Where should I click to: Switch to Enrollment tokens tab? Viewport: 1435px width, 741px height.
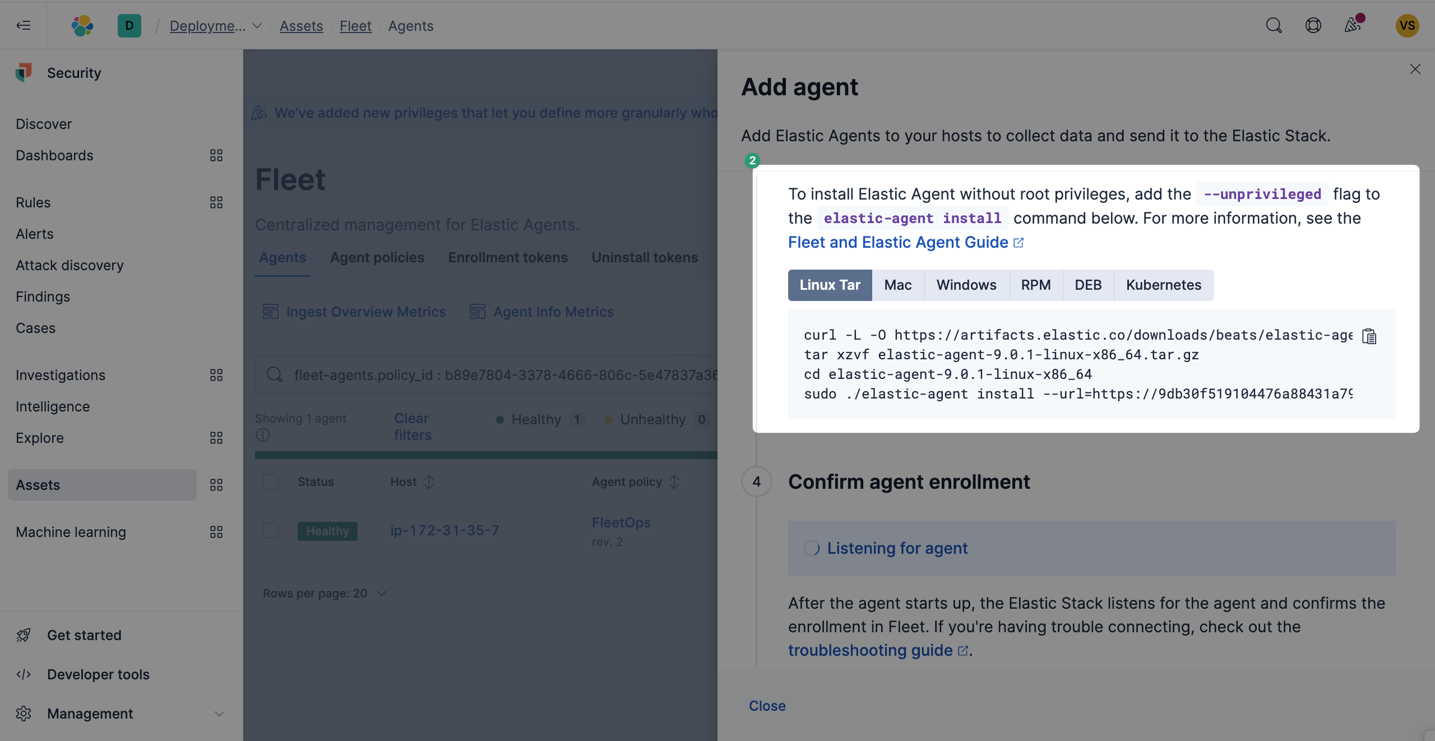[508, 257]
